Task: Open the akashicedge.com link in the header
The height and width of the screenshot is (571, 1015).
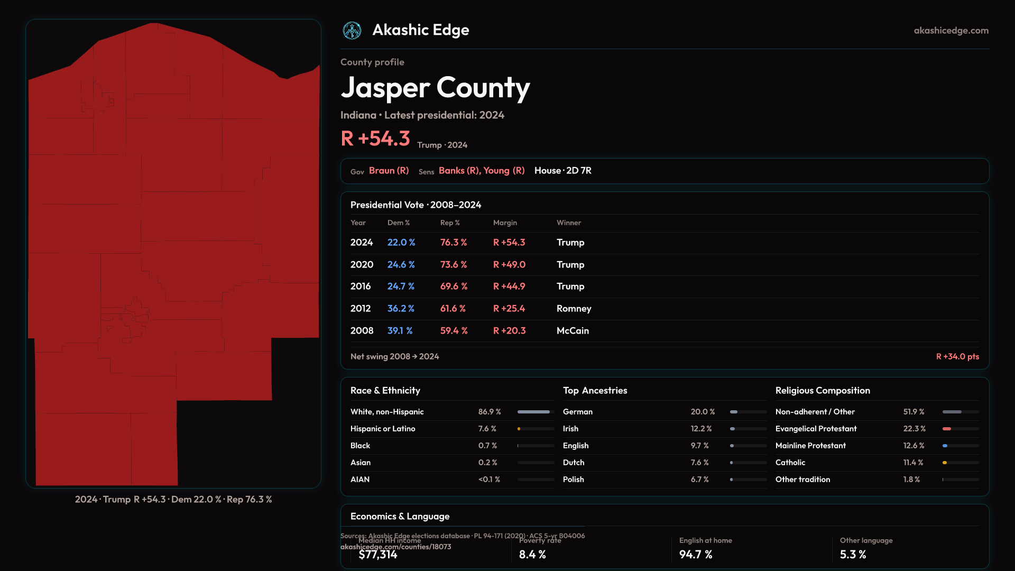Action: (951, 31)
